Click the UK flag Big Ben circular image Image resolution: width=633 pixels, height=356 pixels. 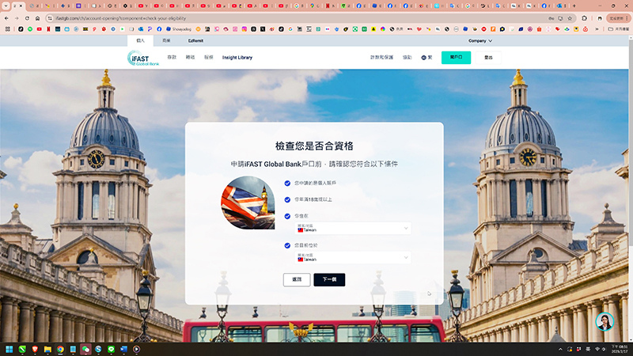248,203
